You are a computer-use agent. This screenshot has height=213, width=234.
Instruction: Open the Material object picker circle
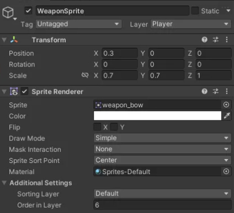pos(226,171)
